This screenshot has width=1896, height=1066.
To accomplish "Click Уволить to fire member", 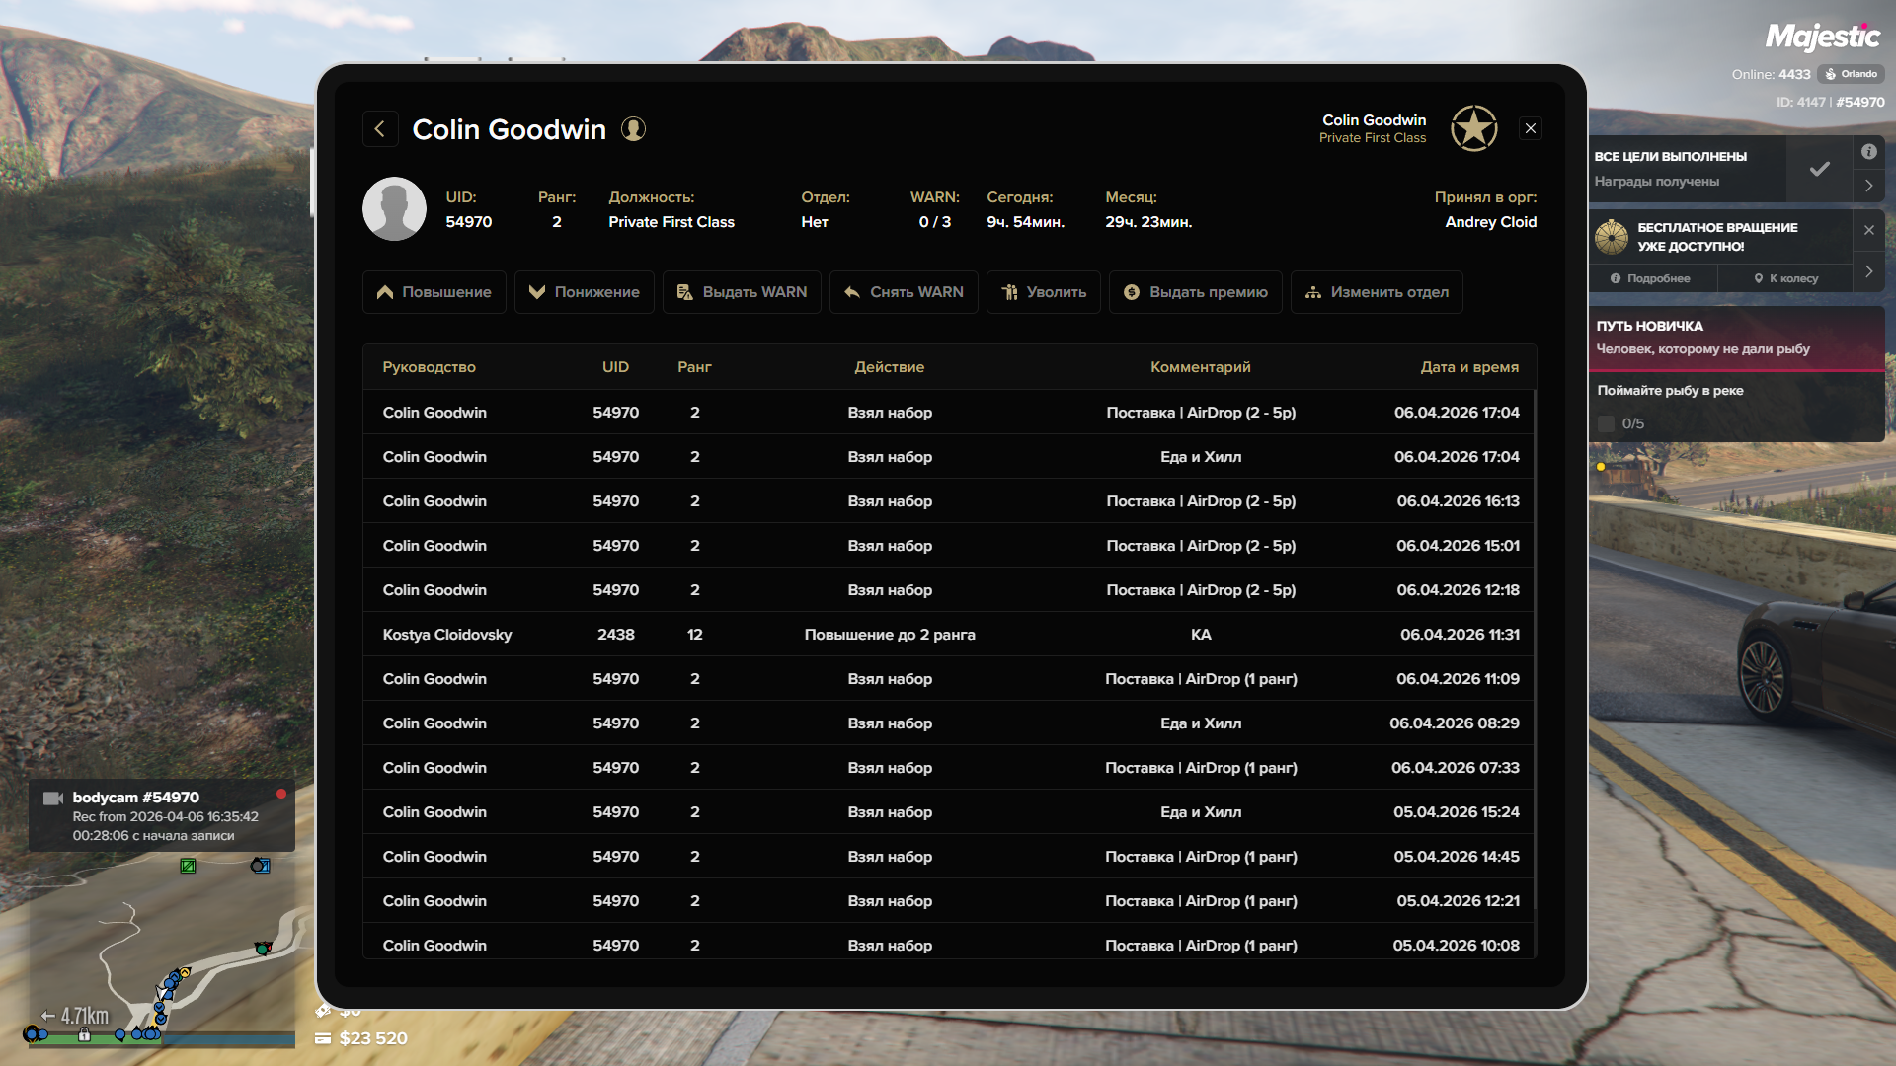I will click(x=1044, y=292).
